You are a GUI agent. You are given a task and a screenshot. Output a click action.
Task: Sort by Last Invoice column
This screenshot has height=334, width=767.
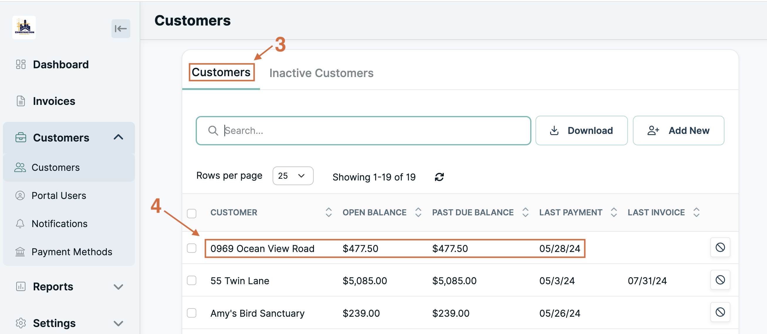click(696, 212)
